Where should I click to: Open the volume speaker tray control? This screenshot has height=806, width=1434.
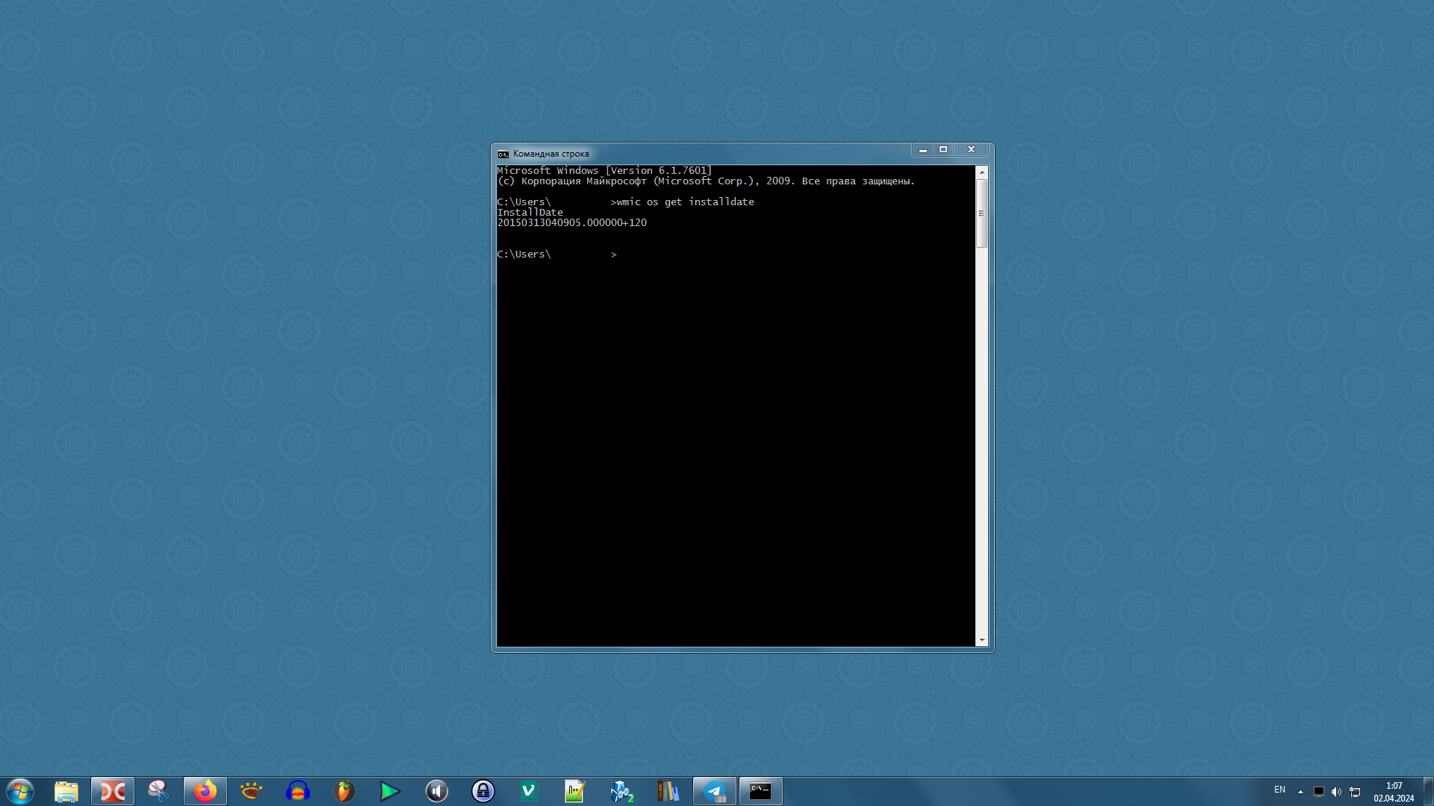(1336, 792)
